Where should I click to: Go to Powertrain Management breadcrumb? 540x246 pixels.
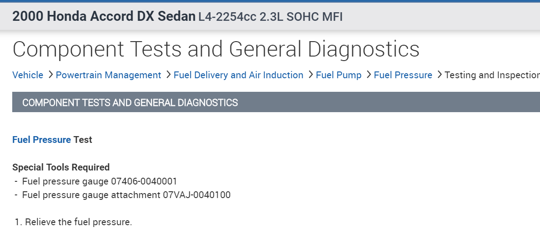108,75
